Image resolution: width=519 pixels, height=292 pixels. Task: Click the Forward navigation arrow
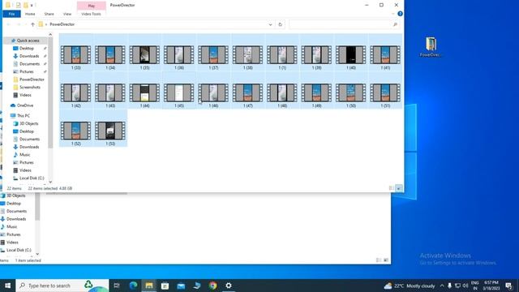tap(19, 24)
